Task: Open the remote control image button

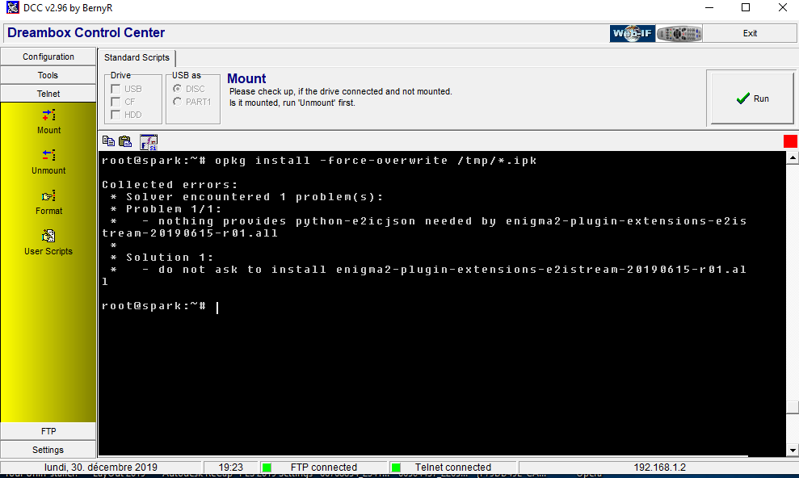Action: [x=679, y=33]
